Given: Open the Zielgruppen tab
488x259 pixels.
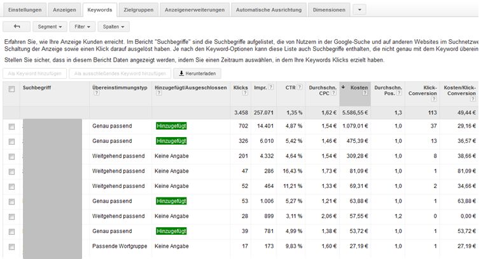Looking at the screenshot, I should point(139,10).
